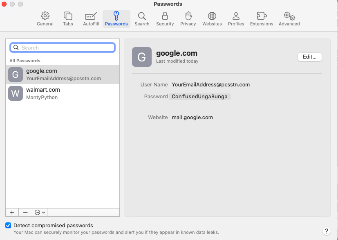338x240 pixels.
Task: Click the Last modified today text
Action: pos(177,61)
